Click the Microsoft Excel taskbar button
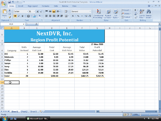 38,119
